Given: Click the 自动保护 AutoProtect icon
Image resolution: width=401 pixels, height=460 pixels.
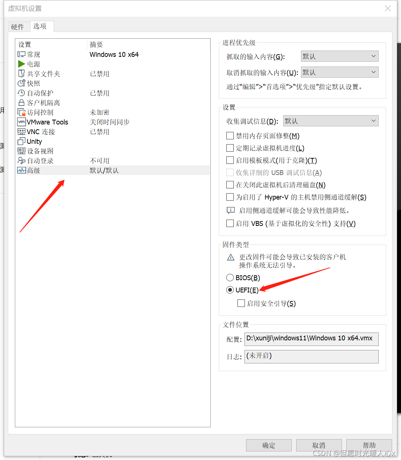Looking at the screenshot, I should pos(22,93).
